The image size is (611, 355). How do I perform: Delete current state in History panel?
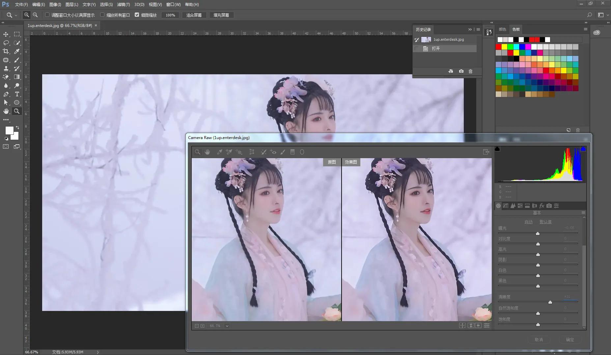pyautogui.click(x=470, y=71)
